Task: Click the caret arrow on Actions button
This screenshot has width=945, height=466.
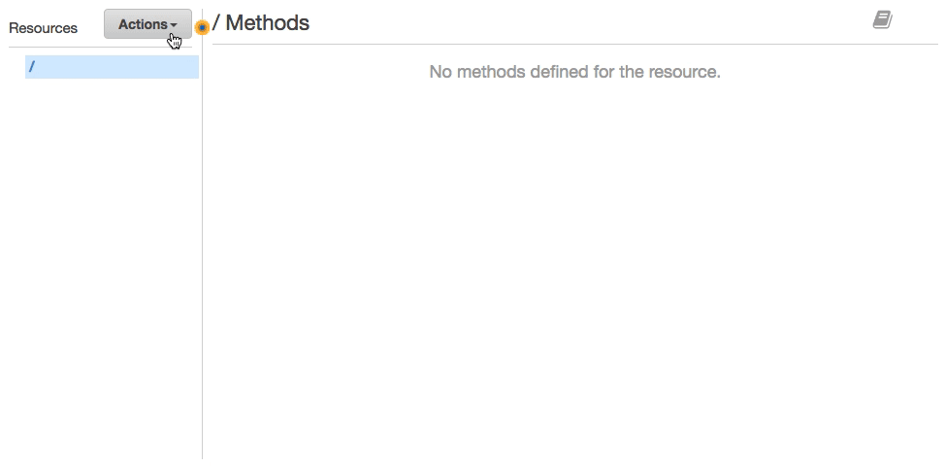Action: 174,25
